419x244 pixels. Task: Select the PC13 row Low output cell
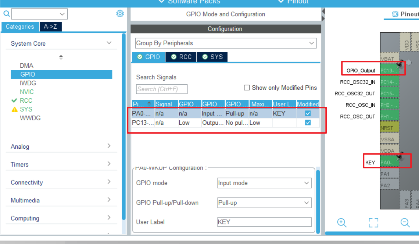[190, 123]
